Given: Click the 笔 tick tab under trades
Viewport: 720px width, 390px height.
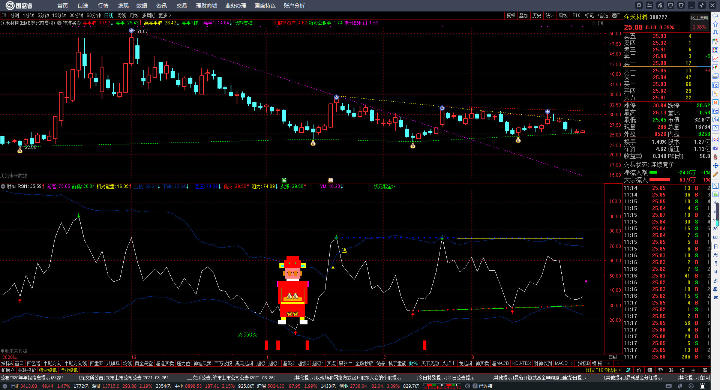Looking at the screenshot, I should (628, 370).
